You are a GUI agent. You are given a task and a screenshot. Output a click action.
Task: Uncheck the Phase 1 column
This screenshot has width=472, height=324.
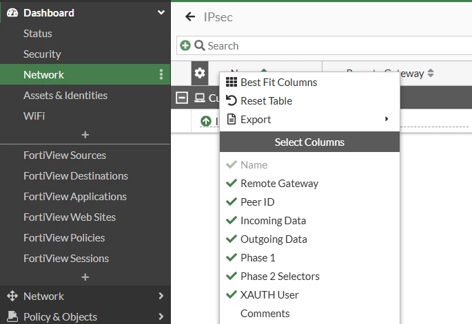point(310,258)
